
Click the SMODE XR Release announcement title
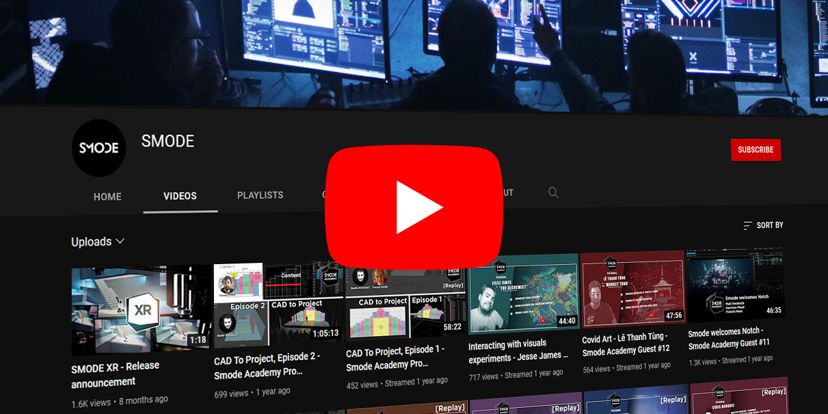(115, 374)
